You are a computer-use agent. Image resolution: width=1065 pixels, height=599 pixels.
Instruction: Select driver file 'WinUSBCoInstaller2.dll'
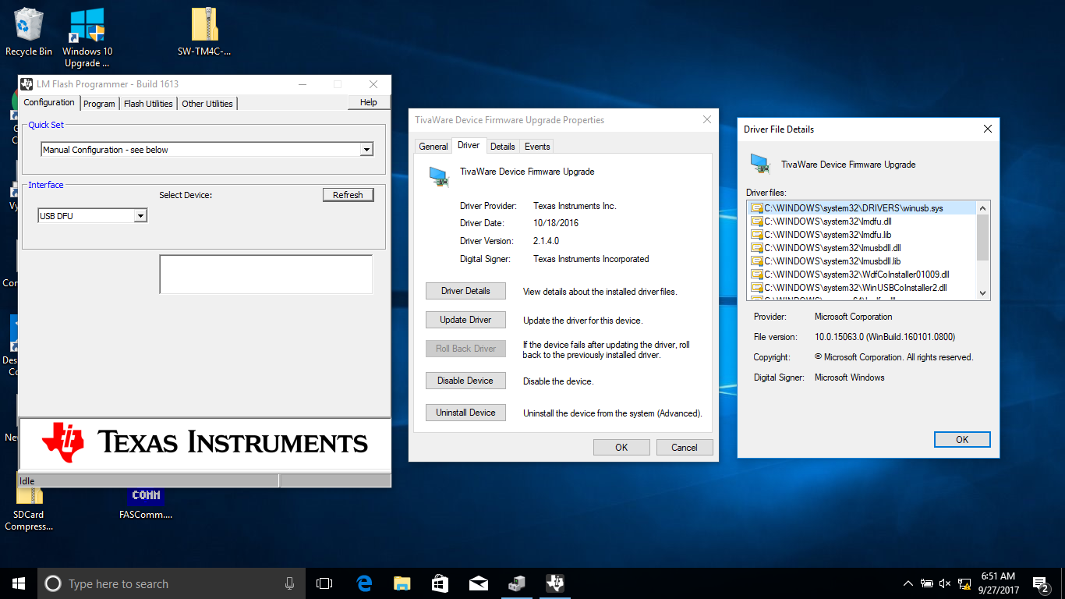[x=862, y=288]
